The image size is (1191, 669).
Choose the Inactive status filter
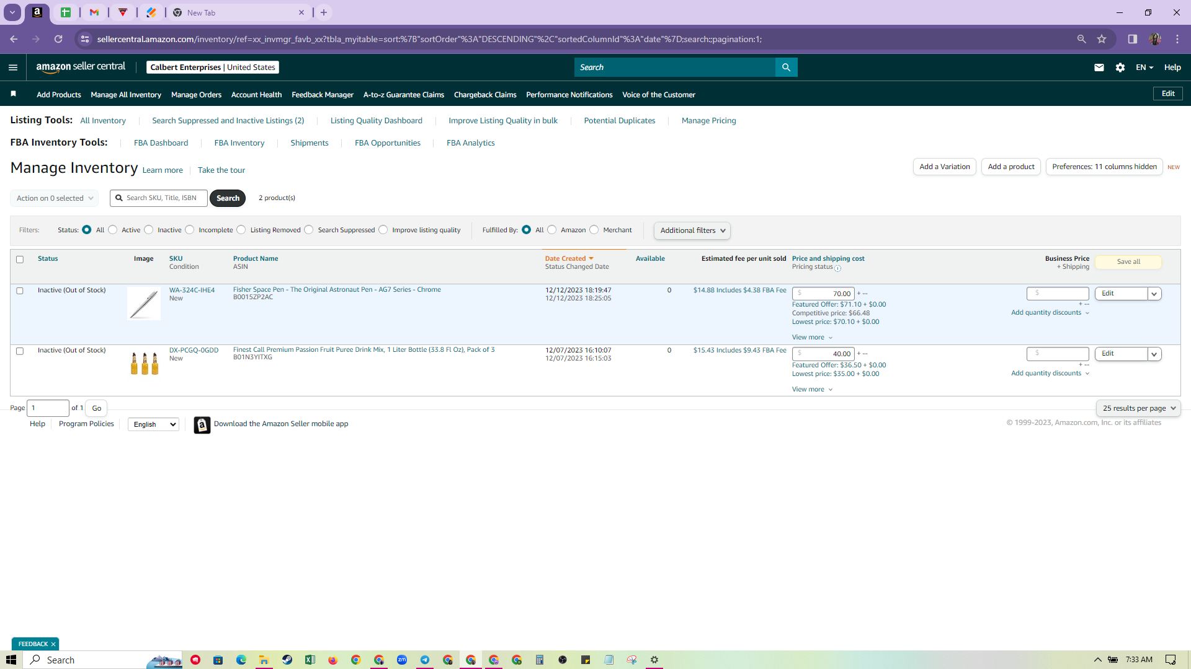pos(149,230)
